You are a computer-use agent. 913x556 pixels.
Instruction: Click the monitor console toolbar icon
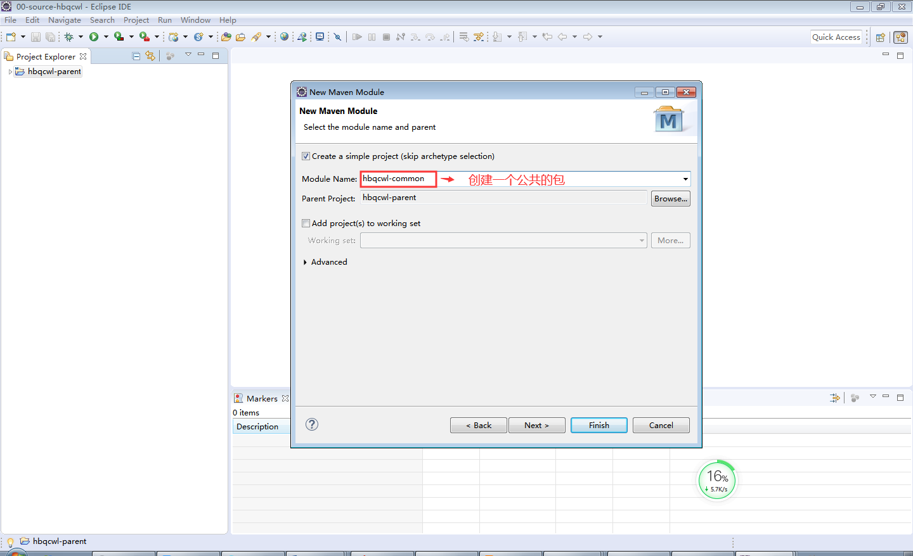pos(320,37)
